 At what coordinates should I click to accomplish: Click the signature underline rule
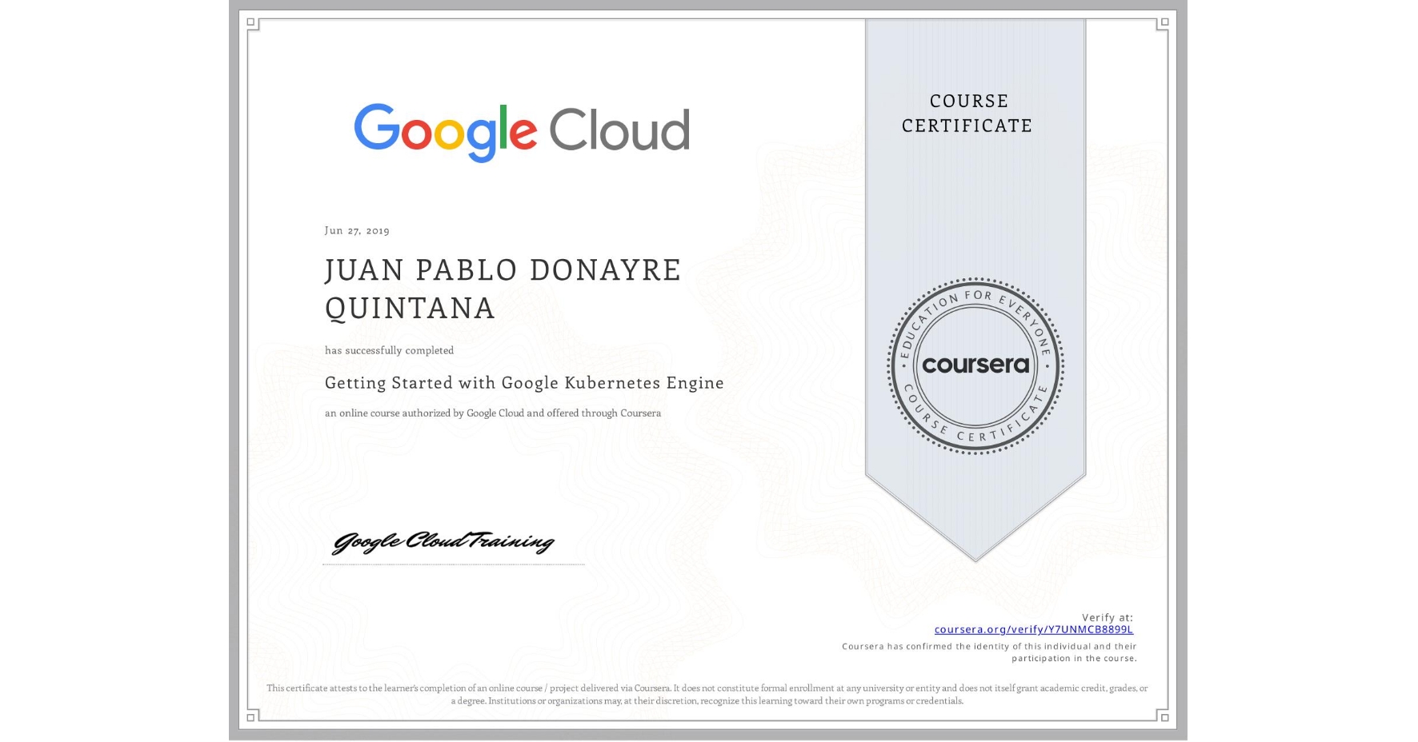(454, 563)
